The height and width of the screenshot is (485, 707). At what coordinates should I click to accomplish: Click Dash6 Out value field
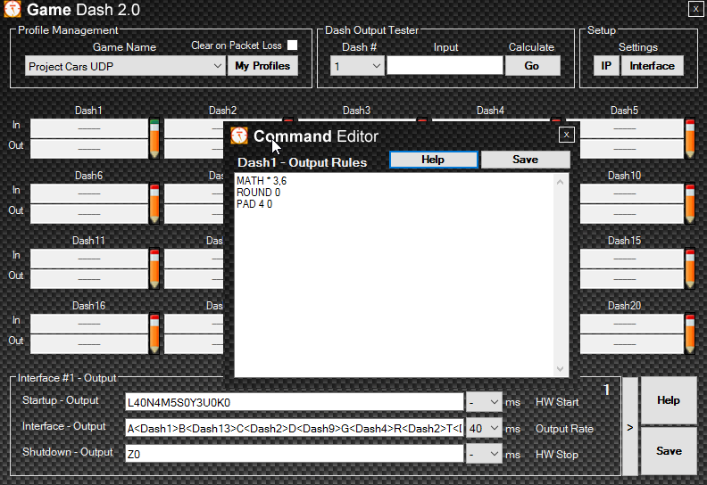point(89,214)
